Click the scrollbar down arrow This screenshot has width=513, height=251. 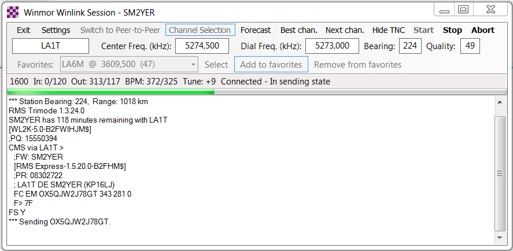[x=500, y=238]
